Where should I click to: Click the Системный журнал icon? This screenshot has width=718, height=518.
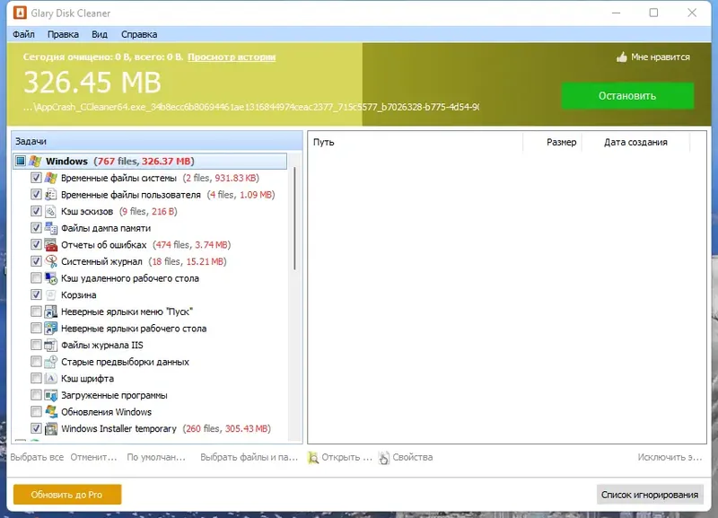pyautogui.click(x=51, y=261)
